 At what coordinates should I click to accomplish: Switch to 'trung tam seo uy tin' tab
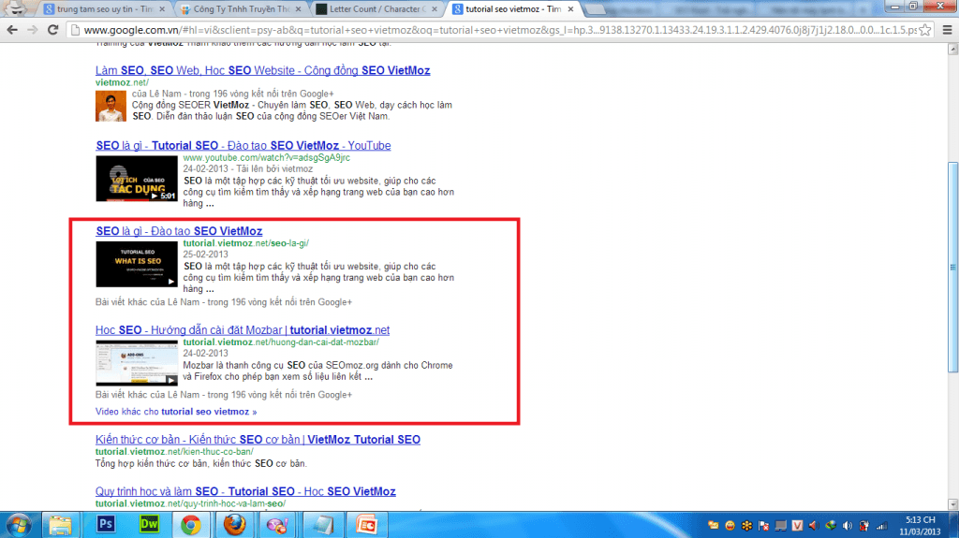point(104,9)
